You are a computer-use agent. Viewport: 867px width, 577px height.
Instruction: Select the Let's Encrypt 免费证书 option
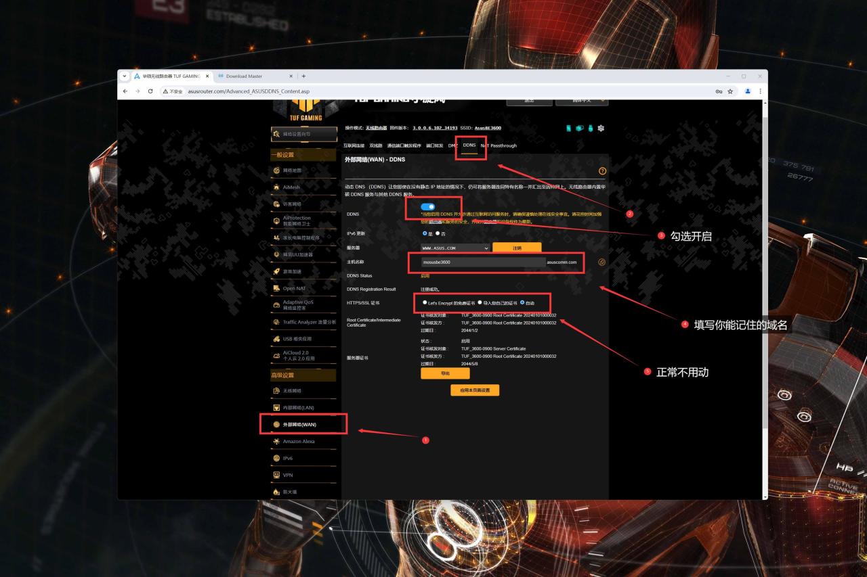point(425,302)
